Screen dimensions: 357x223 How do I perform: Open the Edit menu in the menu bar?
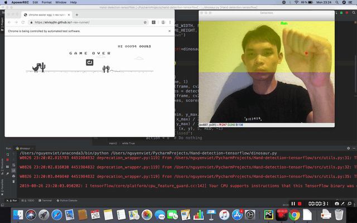point(35,2)
